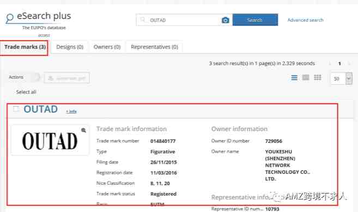This screenshot has width=358, height=212.
Task: Select page number 1 in pagination
Action: (339, 64)
